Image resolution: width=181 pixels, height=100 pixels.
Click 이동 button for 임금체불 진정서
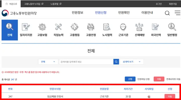170,96
